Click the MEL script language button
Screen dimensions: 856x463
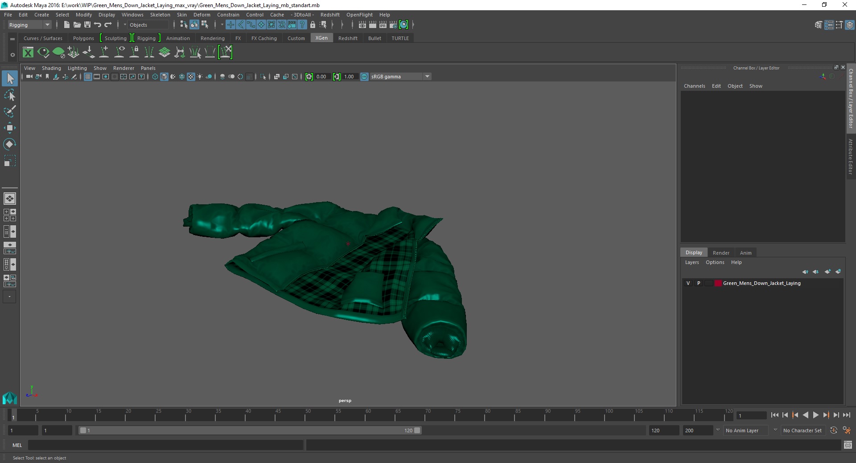coord(17,445)
